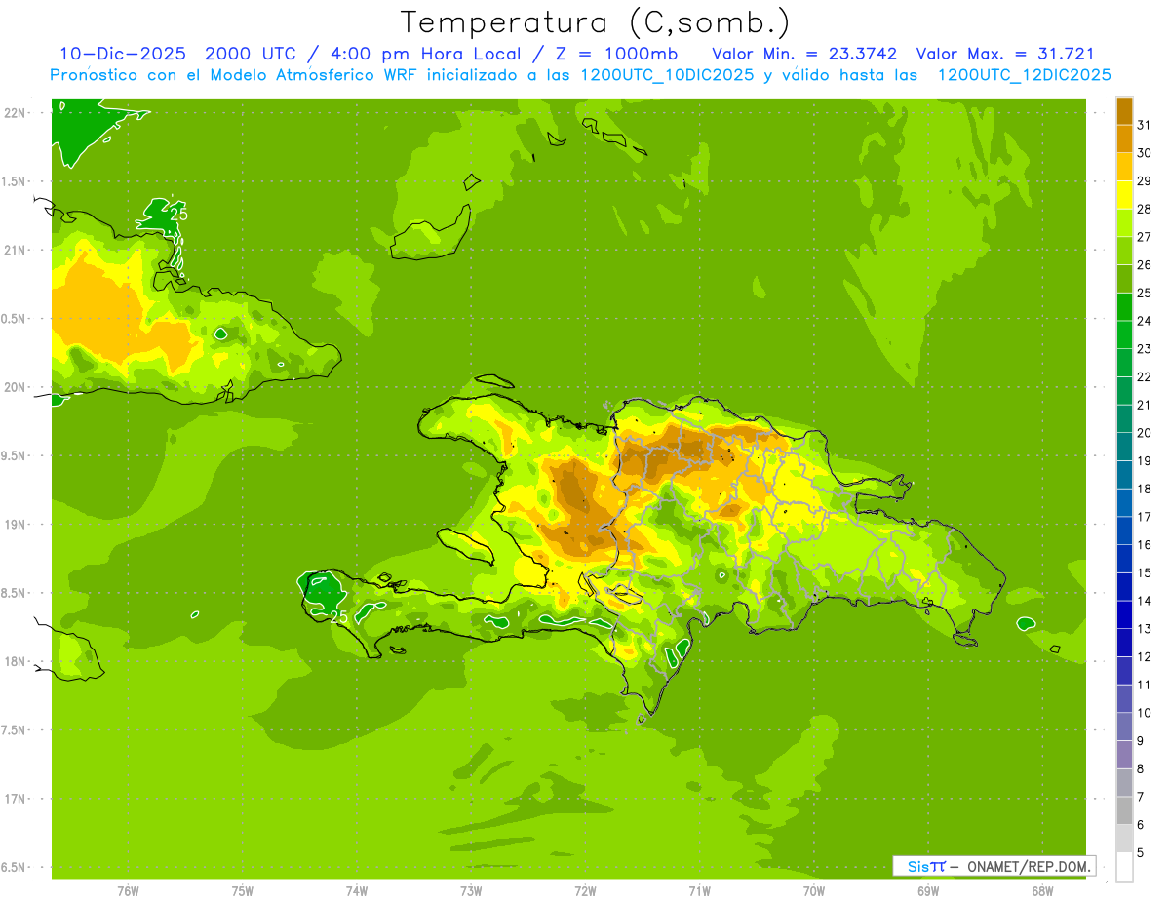Click the '13' value on the color legend
The image size is (1170, 904).
(1145, 628)
